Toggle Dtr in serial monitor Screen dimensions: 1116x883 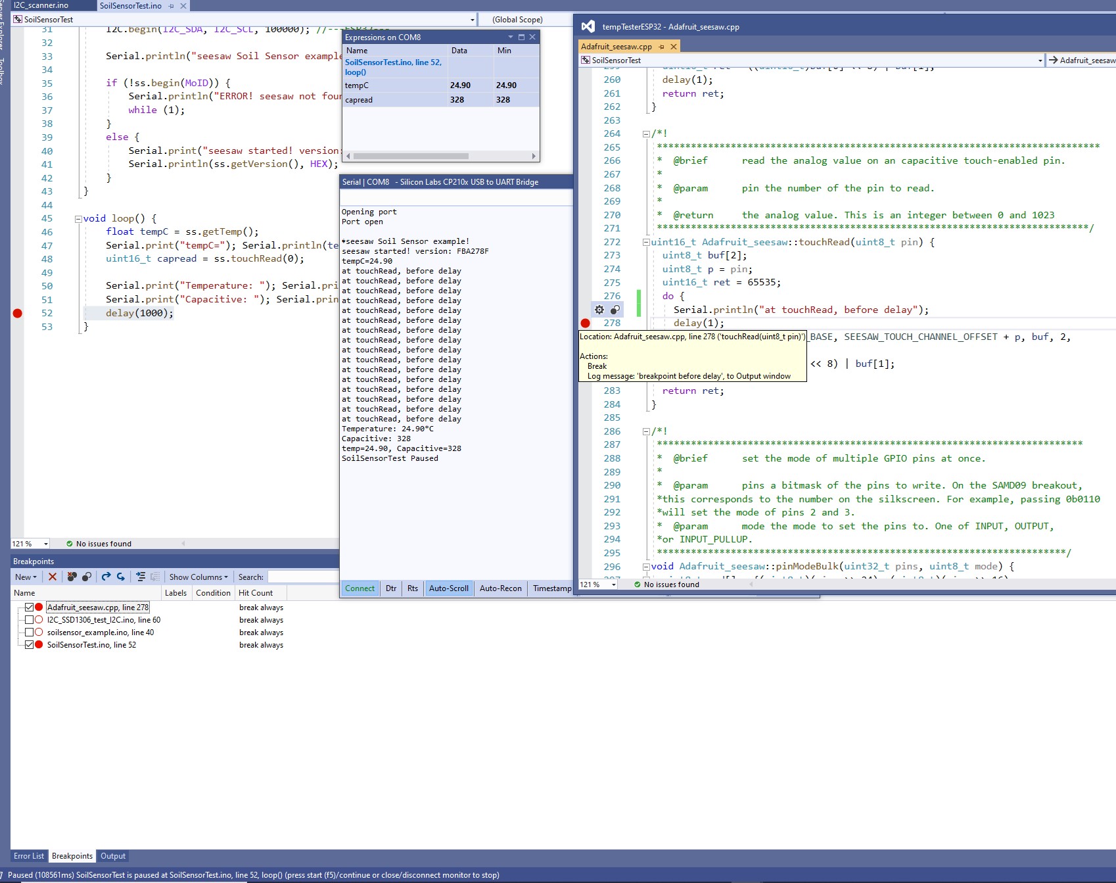(x=391, y=588)
